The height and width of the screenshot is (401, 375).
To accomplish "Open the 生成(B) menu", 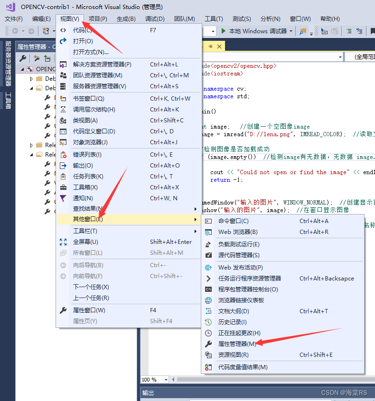I will (x=126, y=19).
